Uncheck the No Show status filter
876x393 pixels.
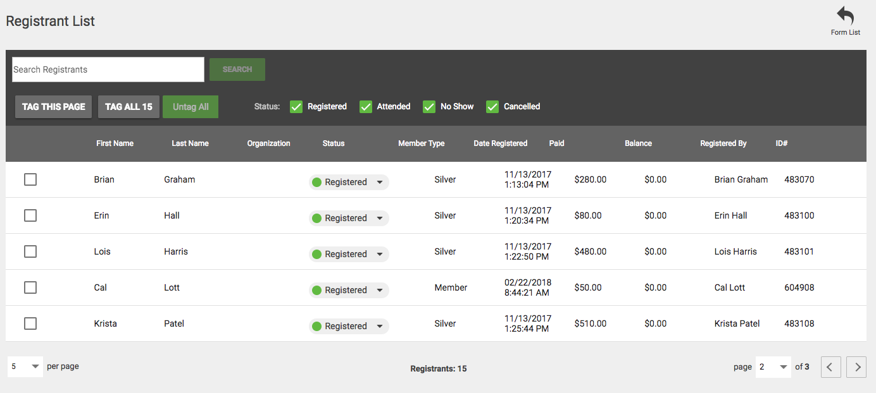[x=429, y=107]
